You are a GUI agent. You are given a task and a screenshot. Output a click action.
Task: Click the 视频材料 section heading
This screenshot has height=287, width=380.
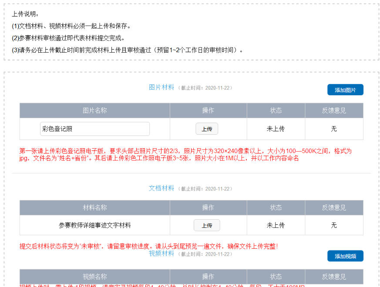[161, 254]
